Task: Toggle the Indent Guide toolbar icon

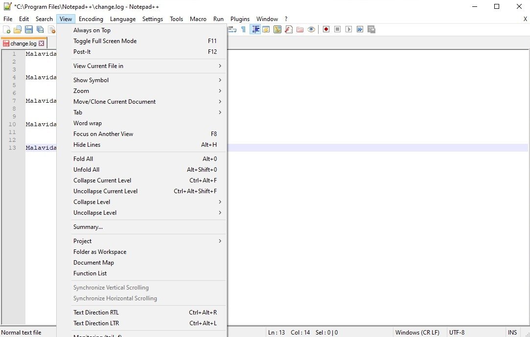Action: [x=255, y=30]
